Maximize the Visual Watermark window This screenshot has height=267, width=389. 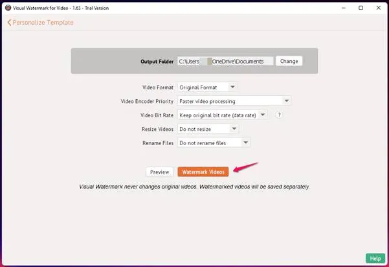pyautogui.click(x=361, y=8)
